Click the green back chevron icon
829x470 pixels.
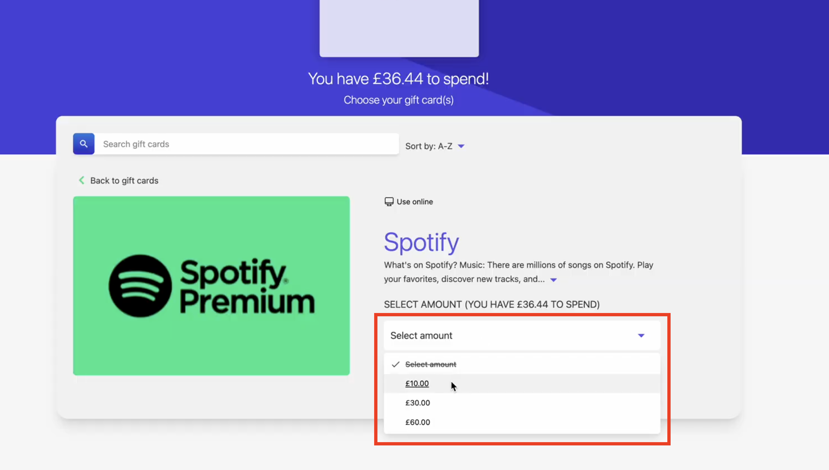pos(82,180)
